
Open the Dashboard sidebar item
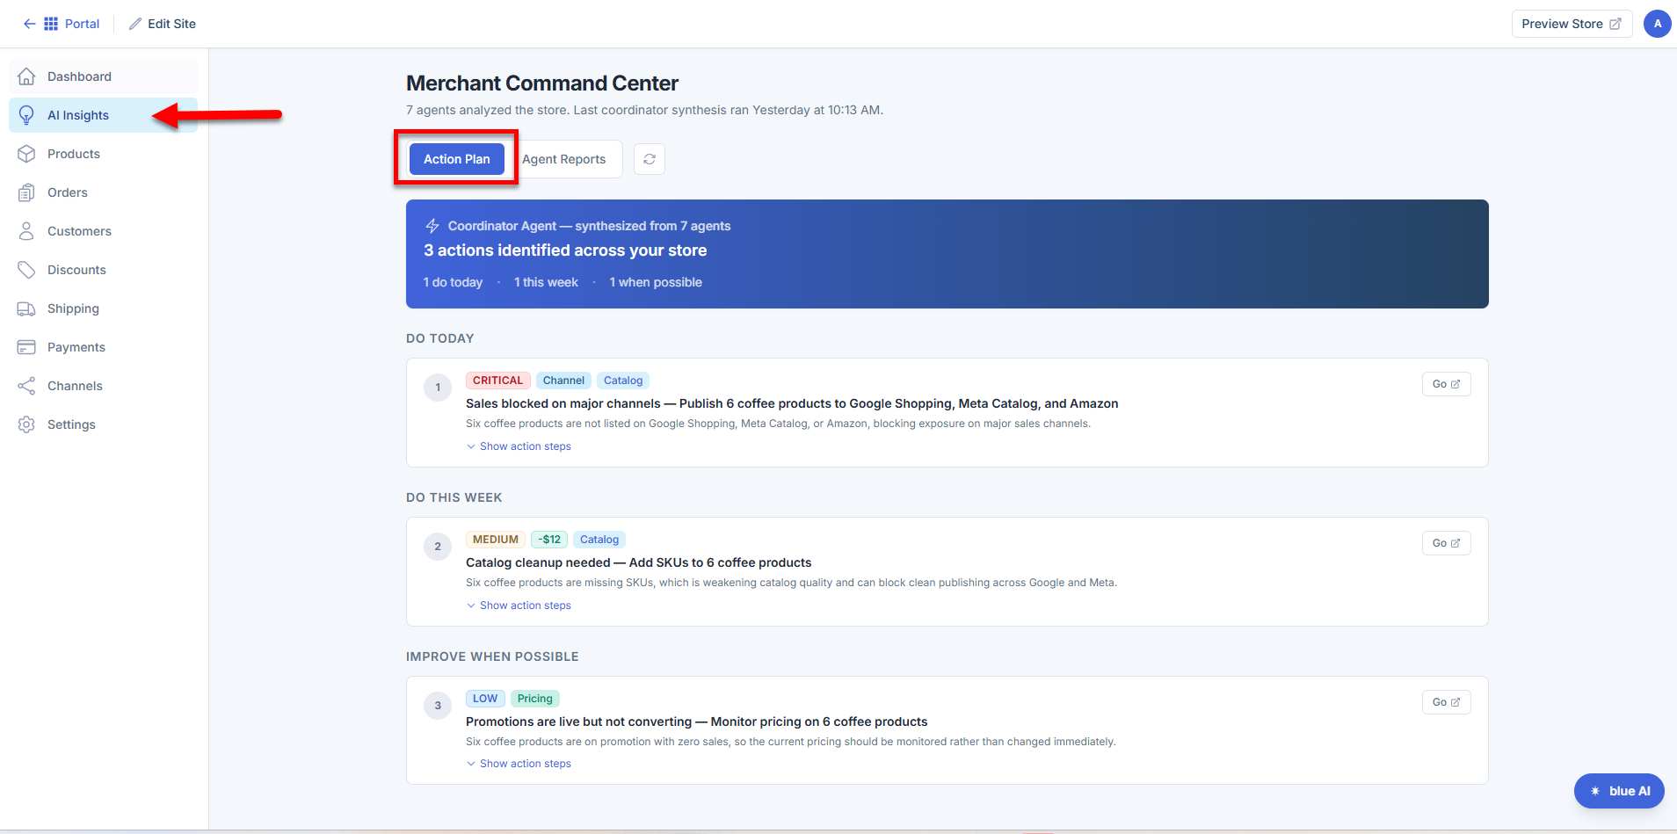coord(104,76)
